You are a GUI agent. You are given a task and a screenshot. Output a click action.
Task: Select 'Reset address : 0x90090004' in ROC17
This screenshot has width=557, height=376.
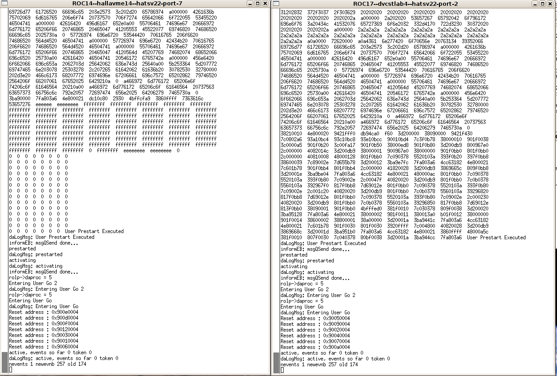click(315, 324)
